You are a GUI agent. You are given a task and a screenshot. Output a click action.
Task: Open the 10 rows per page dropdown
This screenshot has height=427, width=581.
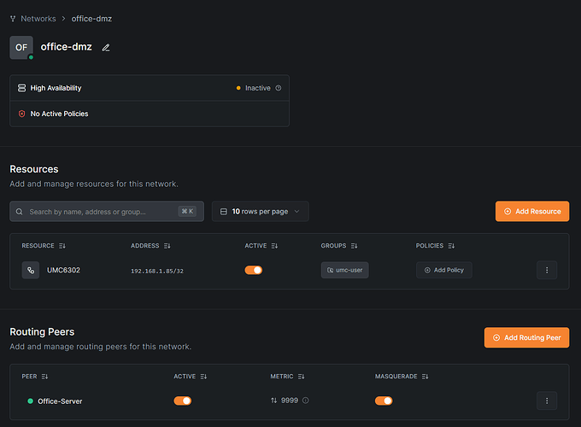(260, 211)
